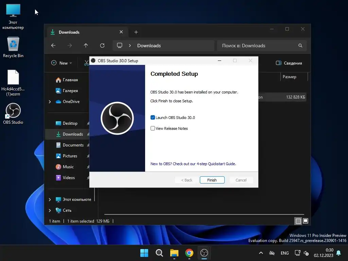348x261 pixels.
Task: Open the New dropdown in Explorer
Action: tap(62, 63)
